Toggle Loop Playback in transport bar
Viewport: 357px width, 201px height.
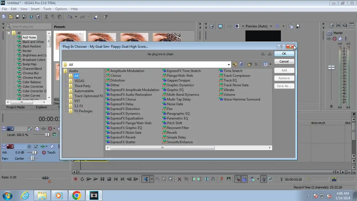pos(82,179)
